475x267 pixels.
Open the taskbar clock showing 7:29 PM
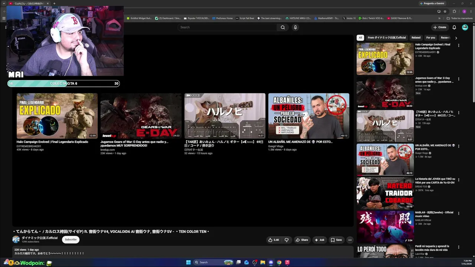point(467,263)
